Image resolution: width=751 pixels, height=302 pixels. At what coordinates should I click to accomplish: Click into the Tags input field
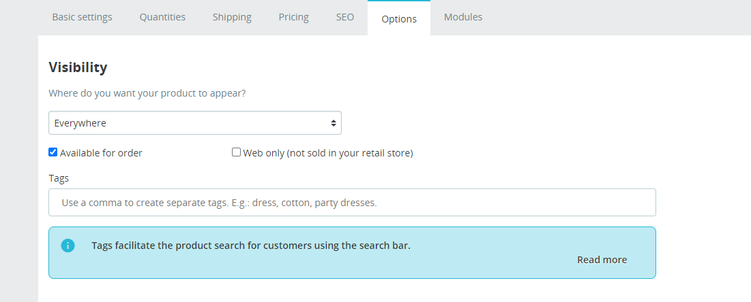click(x=352, y=203)
